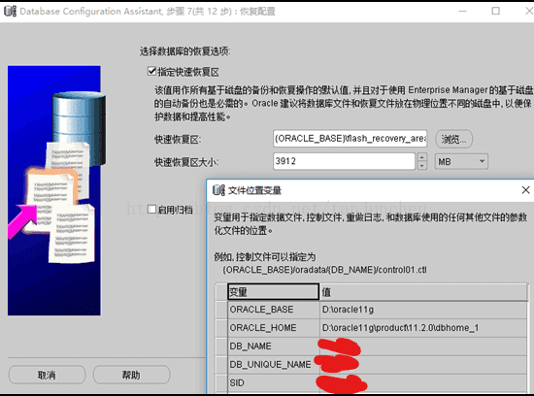Click the 文件位置变量 dialog title icon
This screenshot has height=396, width=534.
[x=218, y=190]
